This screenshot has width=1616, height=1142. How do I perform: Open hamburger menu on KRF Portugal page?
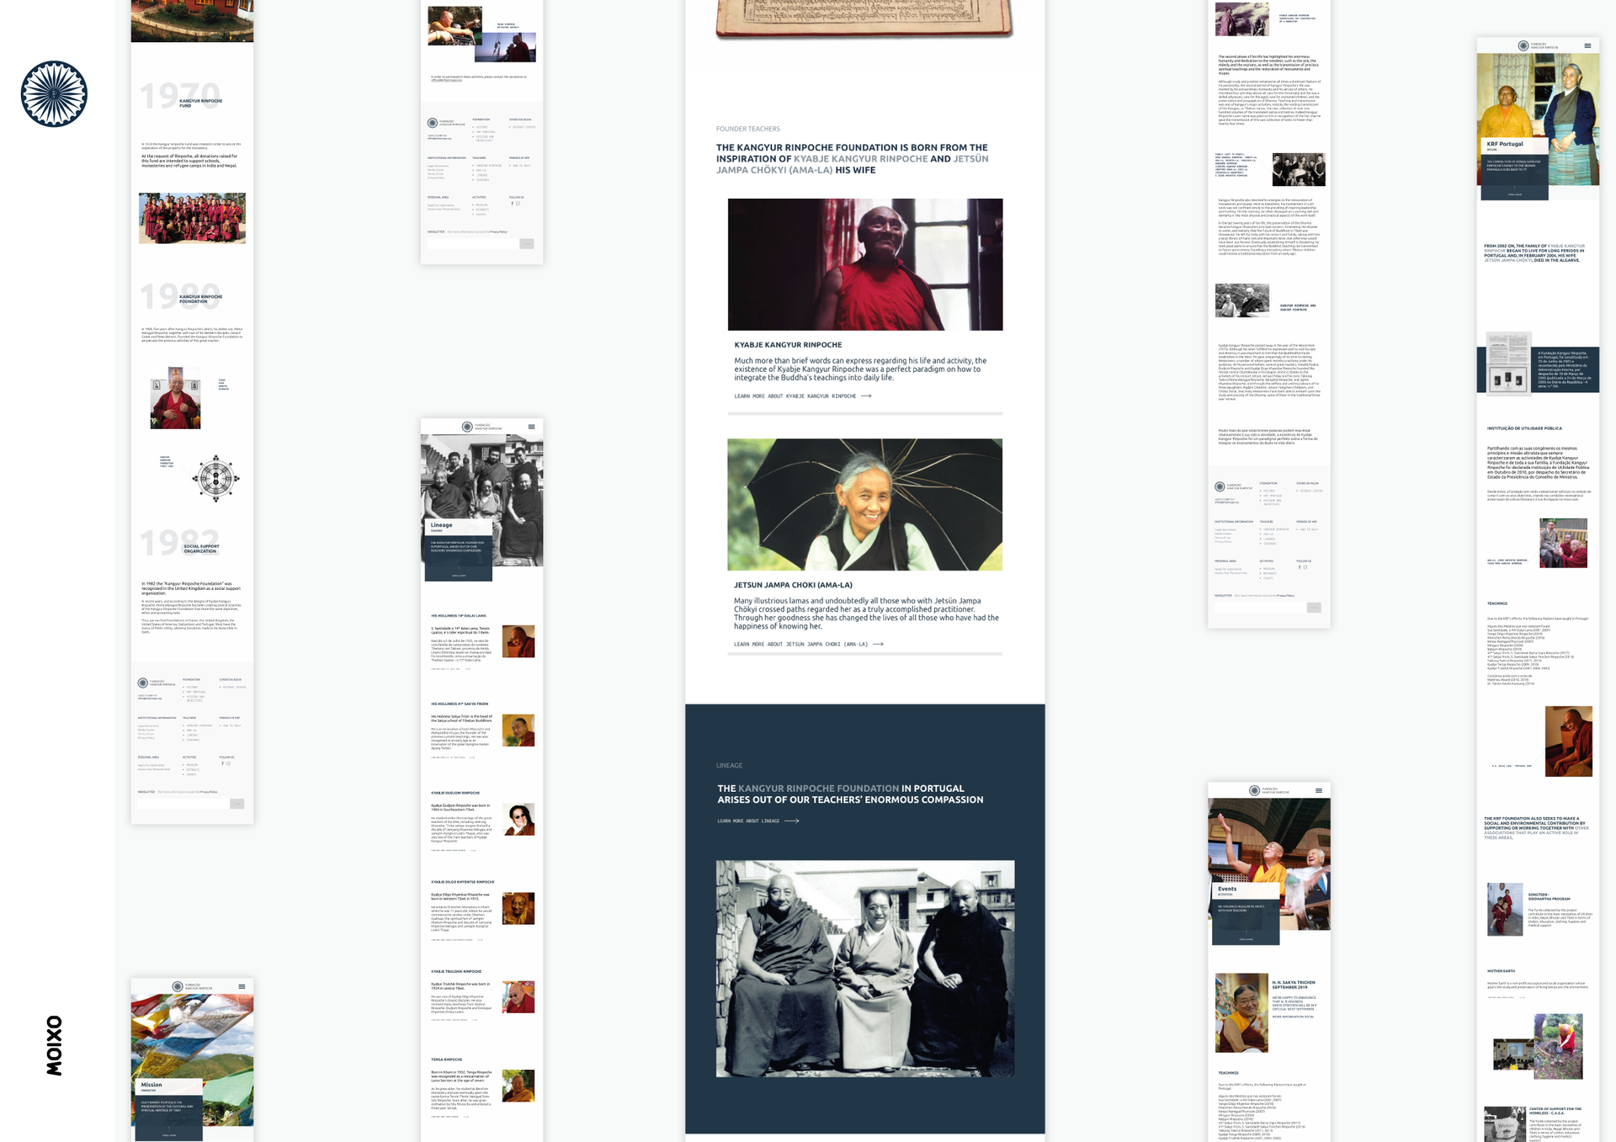point(1587,45)
